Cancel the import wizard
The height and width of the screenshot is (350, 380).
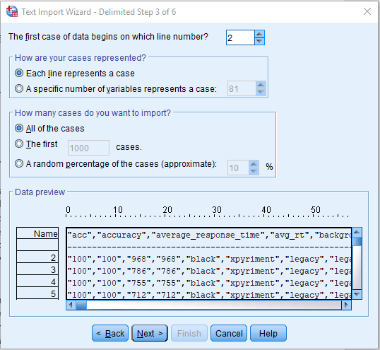click(229, 333)
